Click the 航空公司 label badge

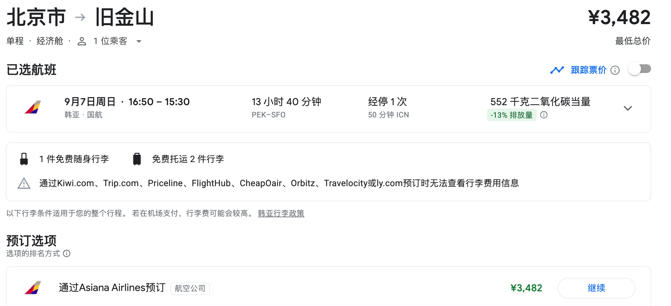tap(190, 289)
